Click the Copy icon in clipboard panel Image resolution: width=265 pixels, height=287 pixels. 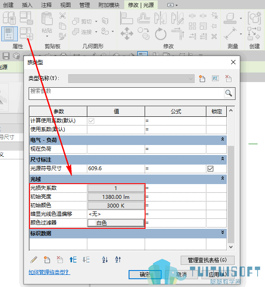click(63, 26)
